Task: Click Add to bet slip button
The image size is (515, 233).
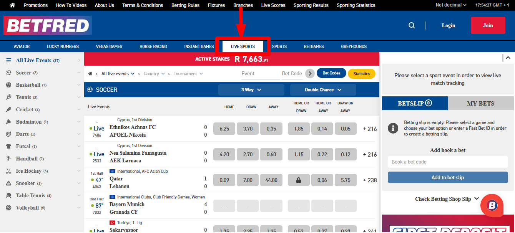Action: 448,177
